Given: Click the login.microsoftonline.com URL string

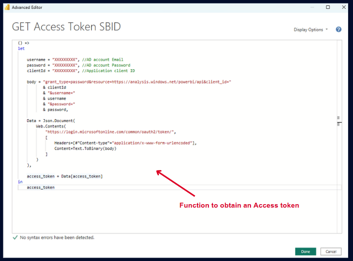Looking at the screenshot, I should tap(110, 132).
